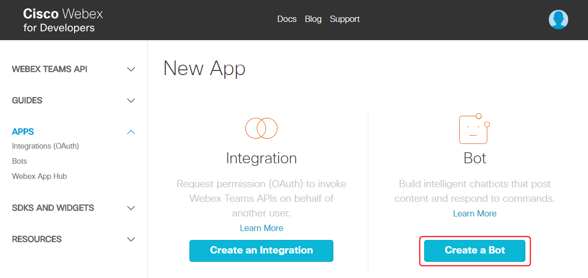Go to Blog in the top navigation

pos(313,19)
